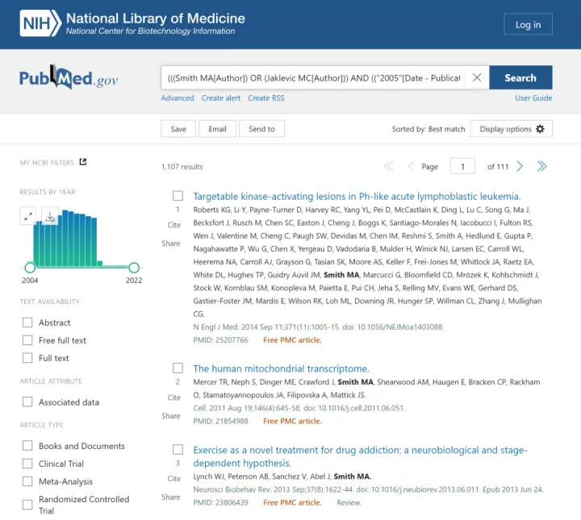The width and height of the screenshot is (581, 520).
Task: Click the 'PMID: 25207766' text
Action: pyautogui.click(x=220, y=339)
